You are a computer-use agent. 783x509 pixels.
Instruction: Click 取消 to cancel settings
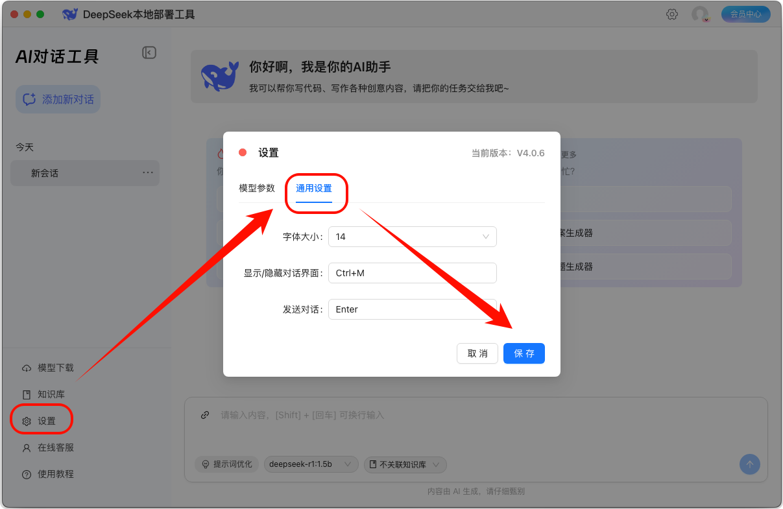coord(477,353)
